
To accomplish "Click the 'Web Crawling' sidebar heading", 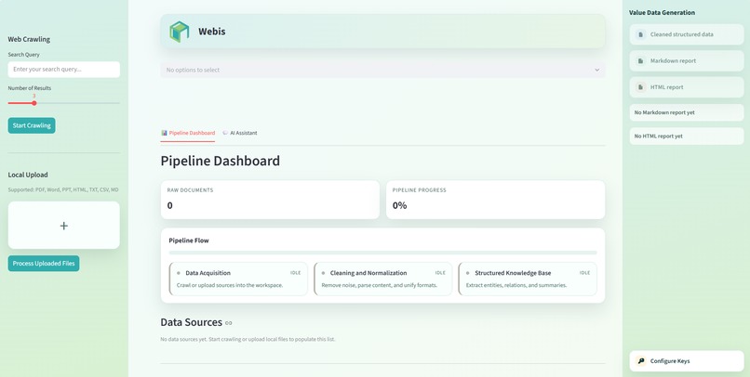I will coord(29,39).
